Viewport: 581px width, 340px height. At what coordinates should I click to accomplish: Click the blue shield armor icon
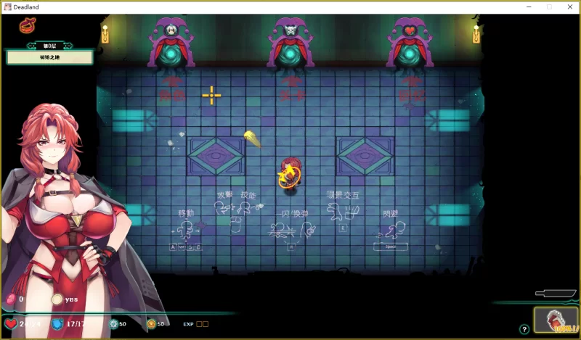(57, 324)
